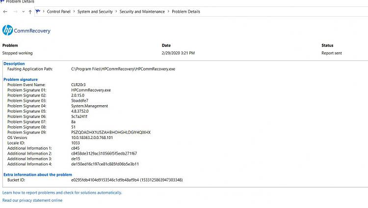Click the Report sent status text
The height and width of the screenshot is (208, 368).
tap(332, 53)
